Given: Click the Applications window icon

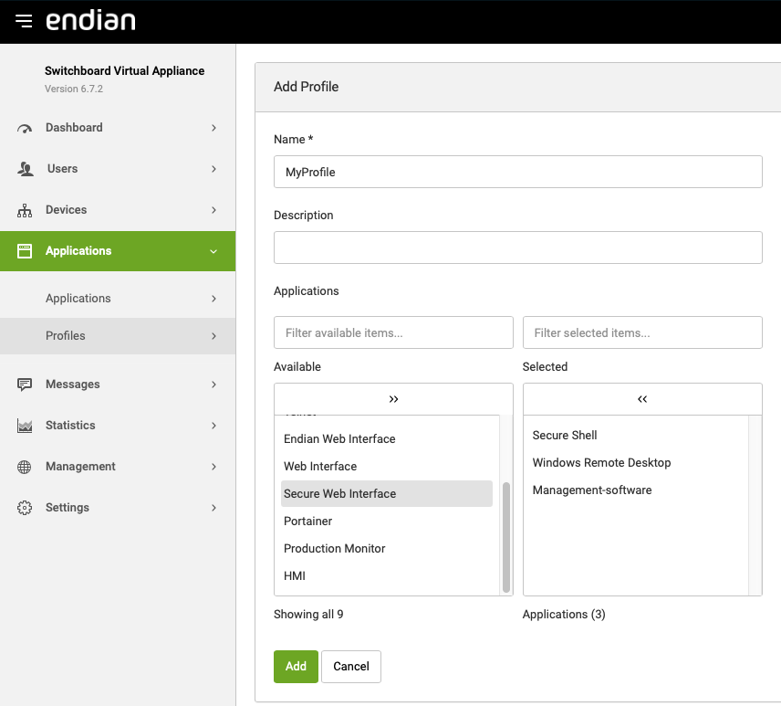Looking at the screenshot, I should click(x=25, y=251).
